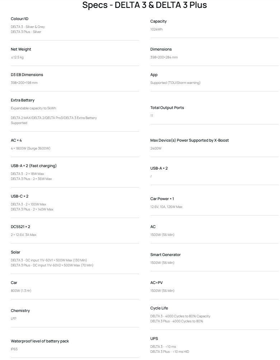Click the Chemistry spec label

20,311
